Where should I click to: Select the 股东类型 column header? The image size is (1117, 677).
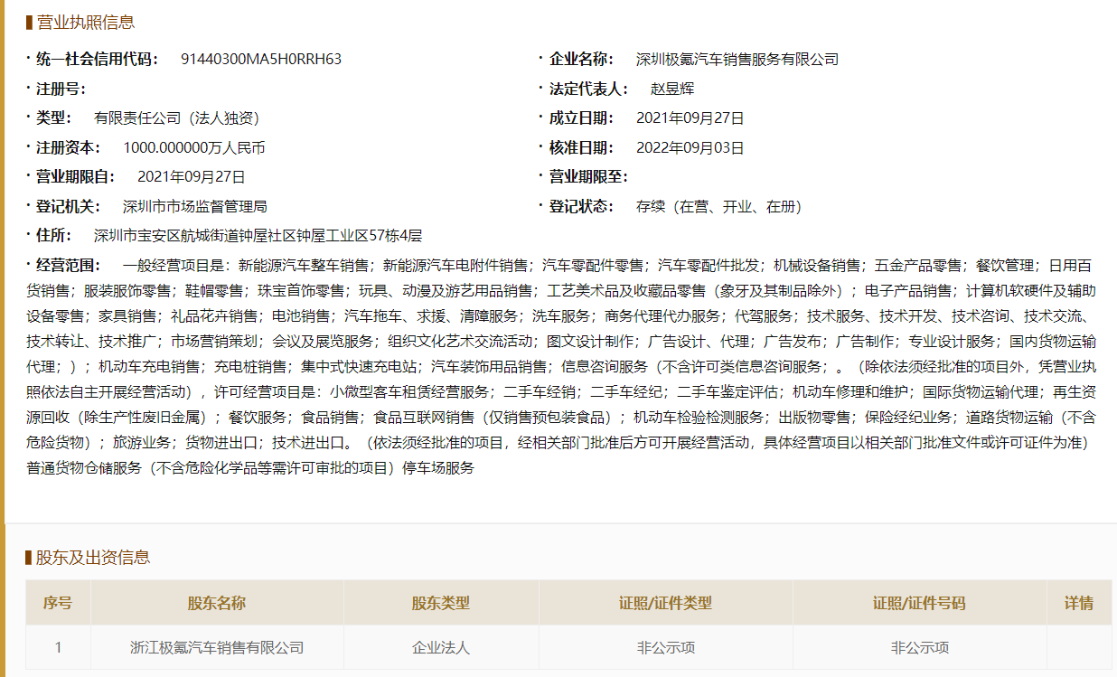click(441, 603)
